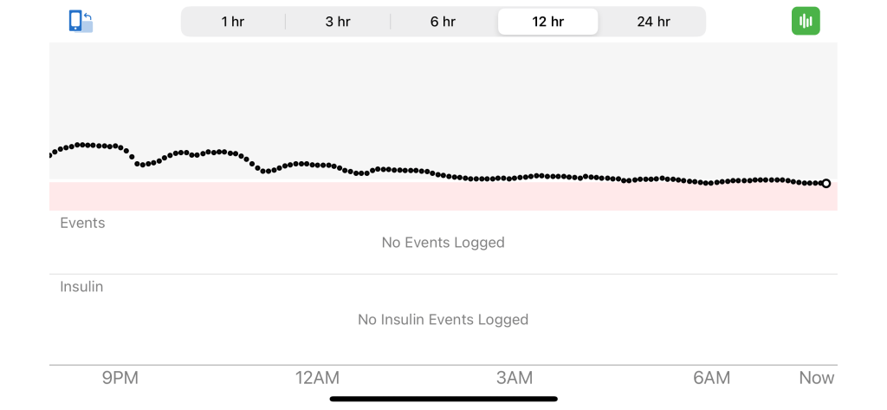
Task: Tap the home indicator bar
Action: [x=443, y=399]
